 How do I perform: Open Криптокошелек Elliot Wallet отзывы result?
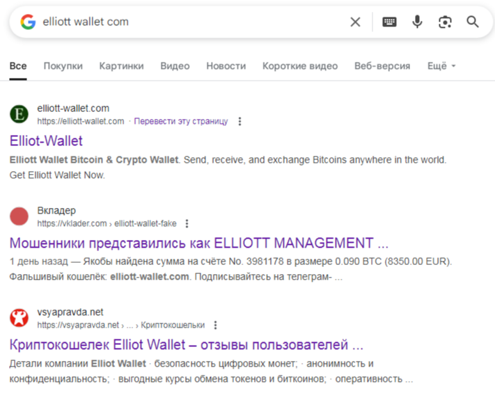(x=187, y=344)
